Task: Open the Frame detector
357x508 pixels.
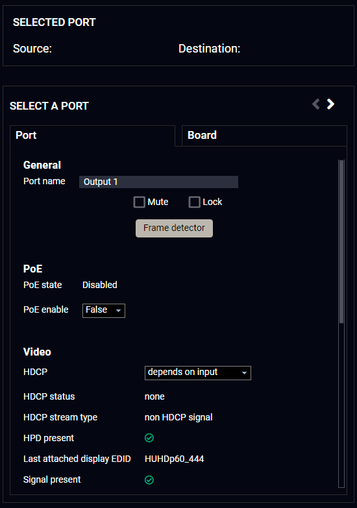Action: pos(174,228)
